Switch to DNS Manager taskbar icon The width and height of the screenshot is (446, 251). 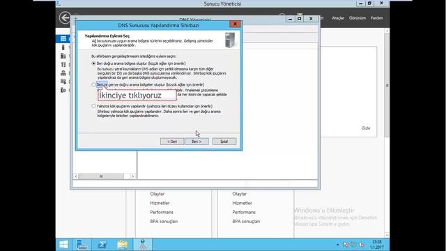pyautogui.click(x=142, y=245)
